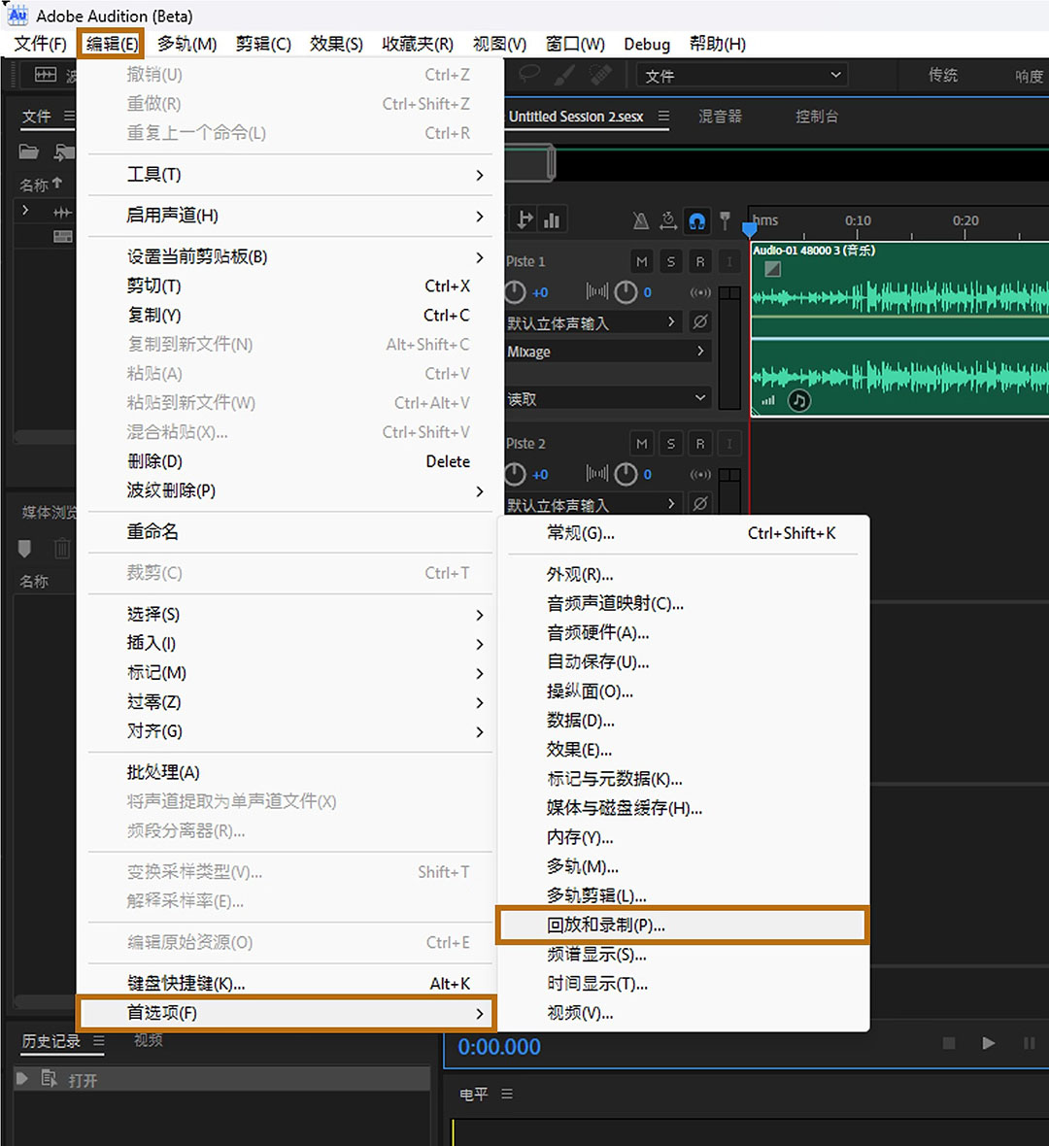Click the level meters bar-chart icon
The height and width of the screenshot is (1146, 1049).
click(552, 220)
